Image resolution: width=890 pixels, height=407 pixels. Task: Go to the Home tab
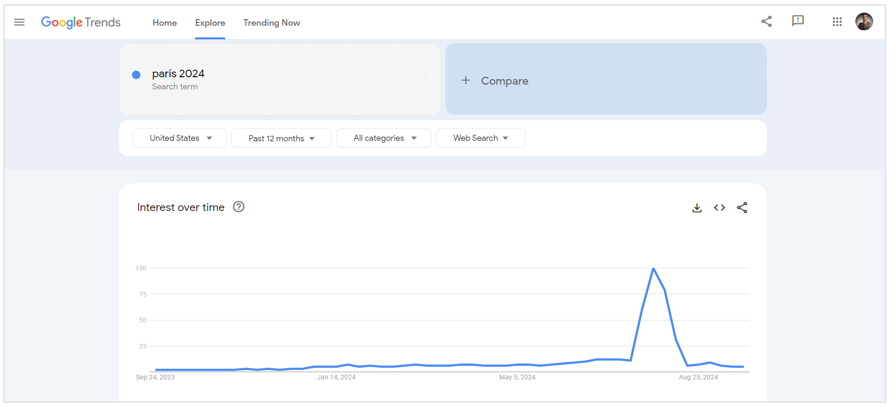165,23
